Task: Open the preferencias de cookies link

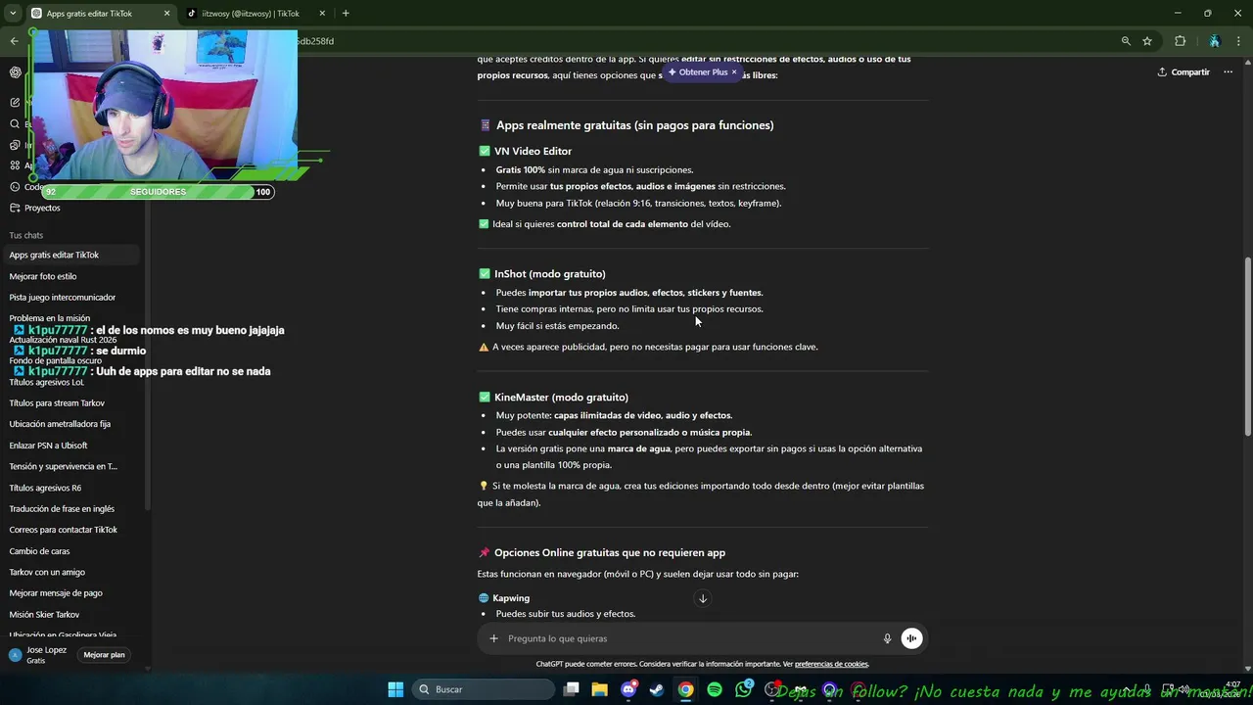Action: [x=831, y=664]
